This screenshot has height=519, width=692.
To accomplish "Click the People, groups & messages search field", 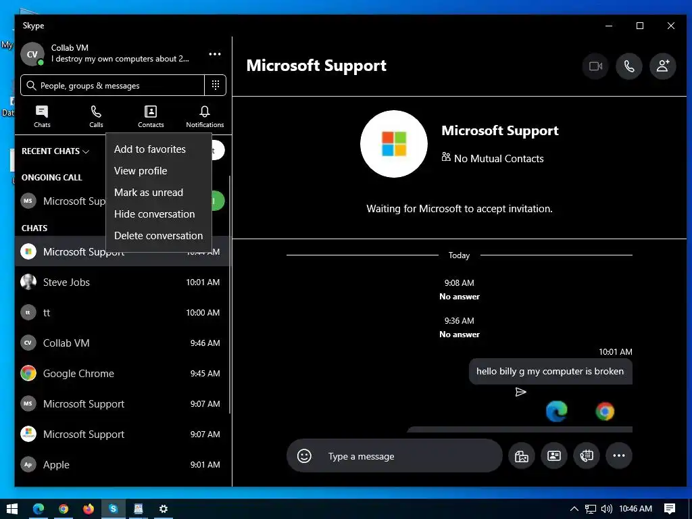I will (x=113, y=85).
